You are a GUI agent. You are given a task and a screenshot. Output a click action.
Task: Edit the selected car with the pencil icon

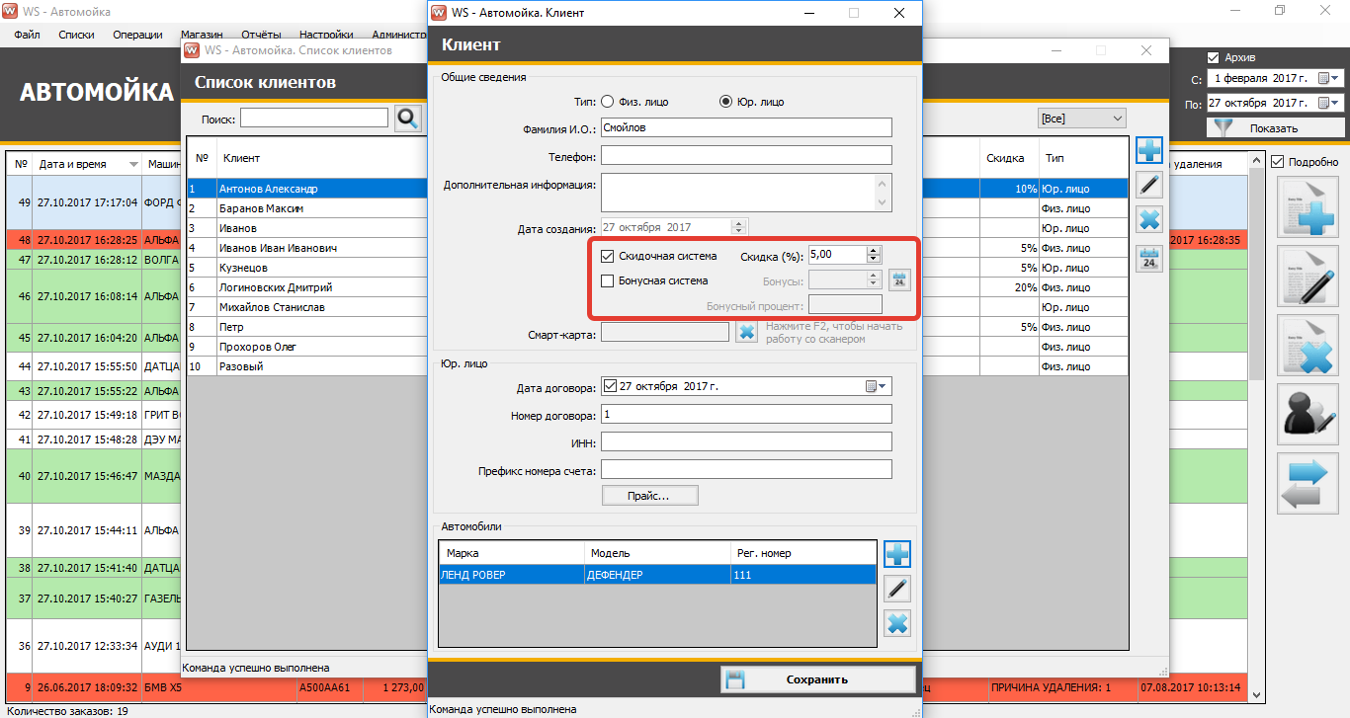[897, 589]
